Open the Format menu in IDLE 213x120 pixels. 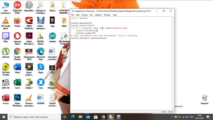pyautogui.click(x=84, y=15)
